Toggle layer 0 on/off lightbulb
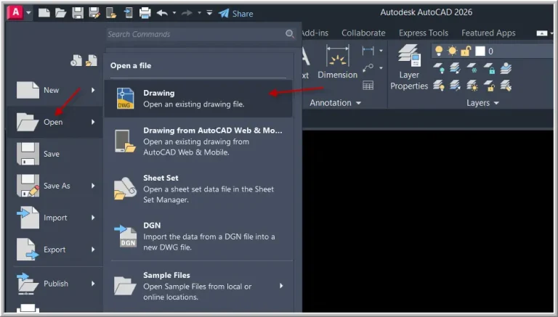The width and height of the screenshot is (558, 317). 439,52
